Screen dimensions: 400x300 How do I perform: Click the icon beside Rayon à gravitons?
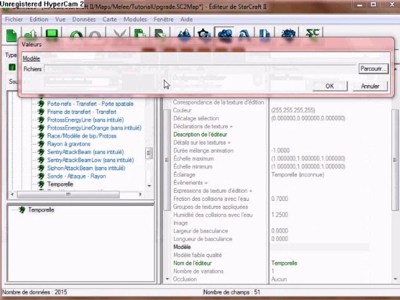click(41, 144)
